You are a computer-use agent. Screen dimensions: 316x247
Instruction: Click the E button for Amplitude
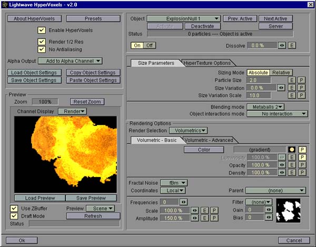pyautogui.click(x=204, y=218)
